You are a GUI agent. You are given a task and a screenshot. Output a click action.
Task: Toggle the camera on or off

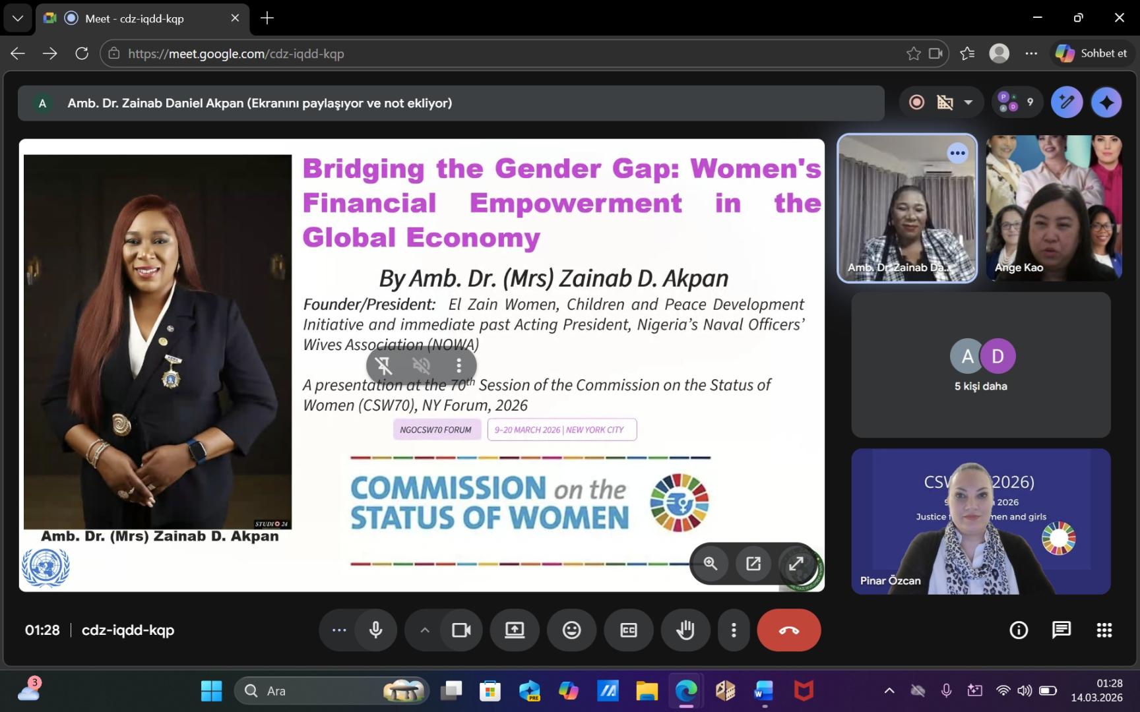click(461, 630)
